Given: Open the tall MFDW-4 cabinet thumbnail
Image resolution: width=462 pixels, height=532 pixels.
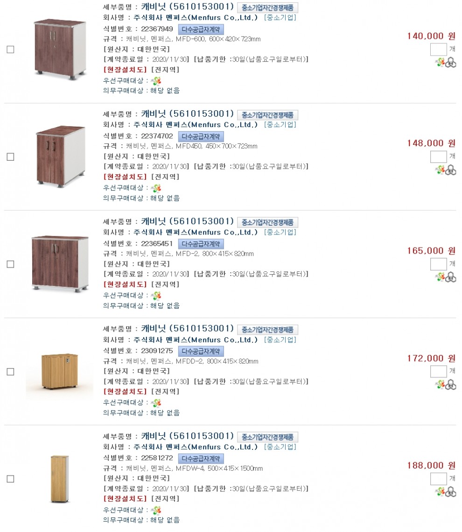Looking at the screenshot, I should point(59,479).
